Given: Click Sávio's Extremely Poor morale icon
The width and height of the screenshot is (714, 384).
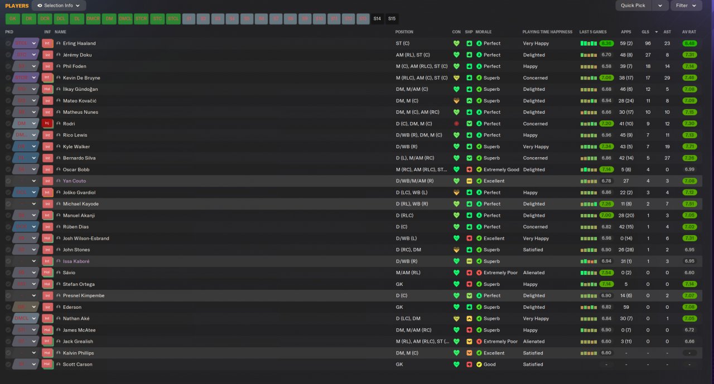Looking at the screenshot, I should [479, 273].
